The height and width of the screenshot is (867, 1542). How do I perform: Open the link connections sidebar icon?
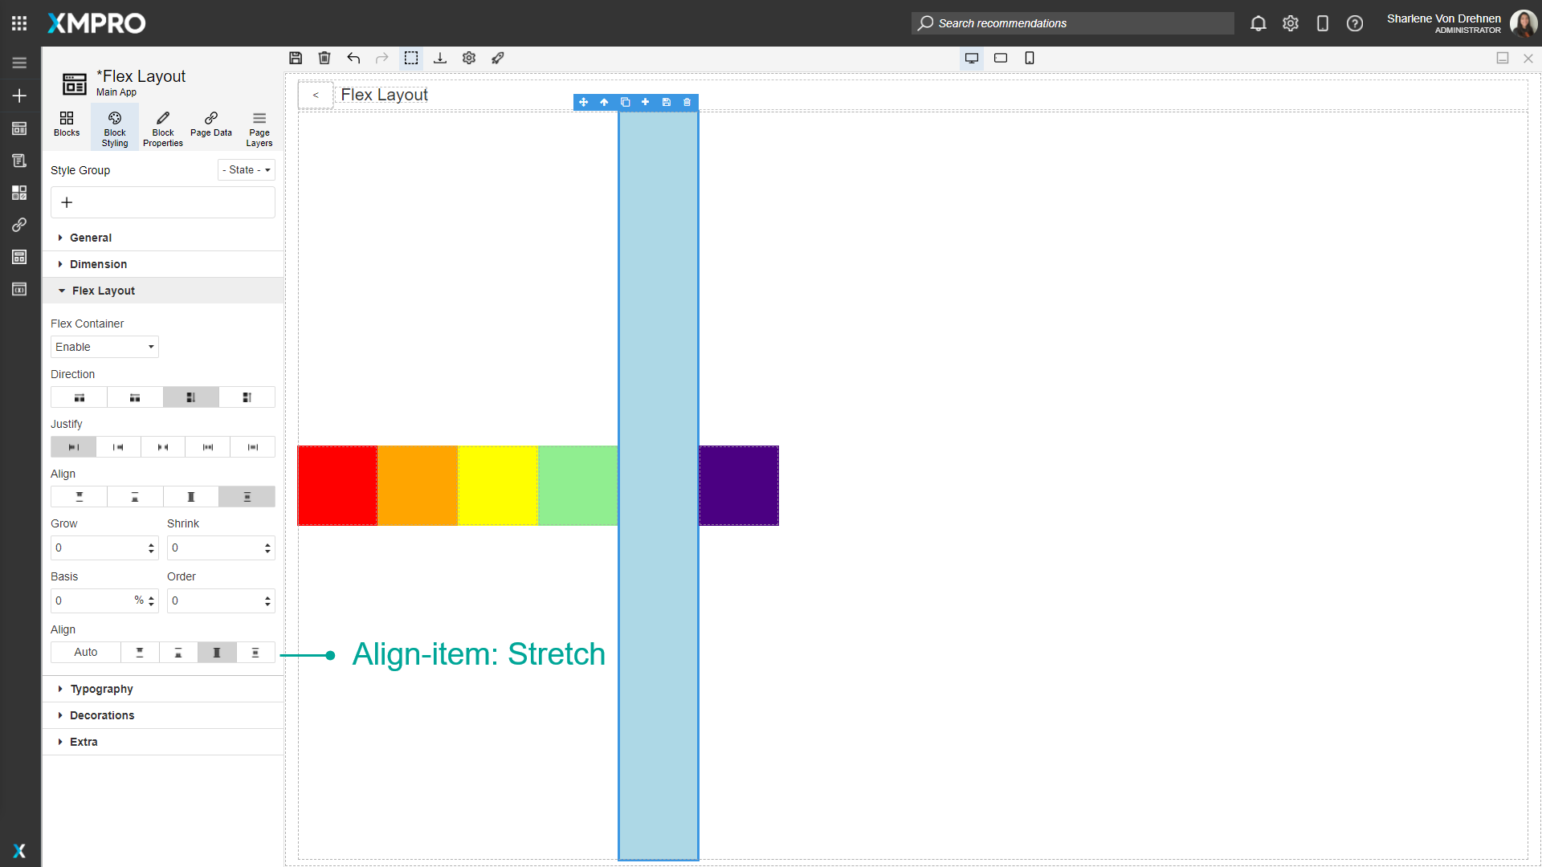[x=19, y=225]
